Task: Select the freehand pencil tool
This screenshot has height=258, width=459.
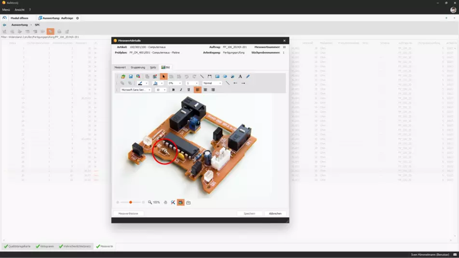Action: click(248, 77)
